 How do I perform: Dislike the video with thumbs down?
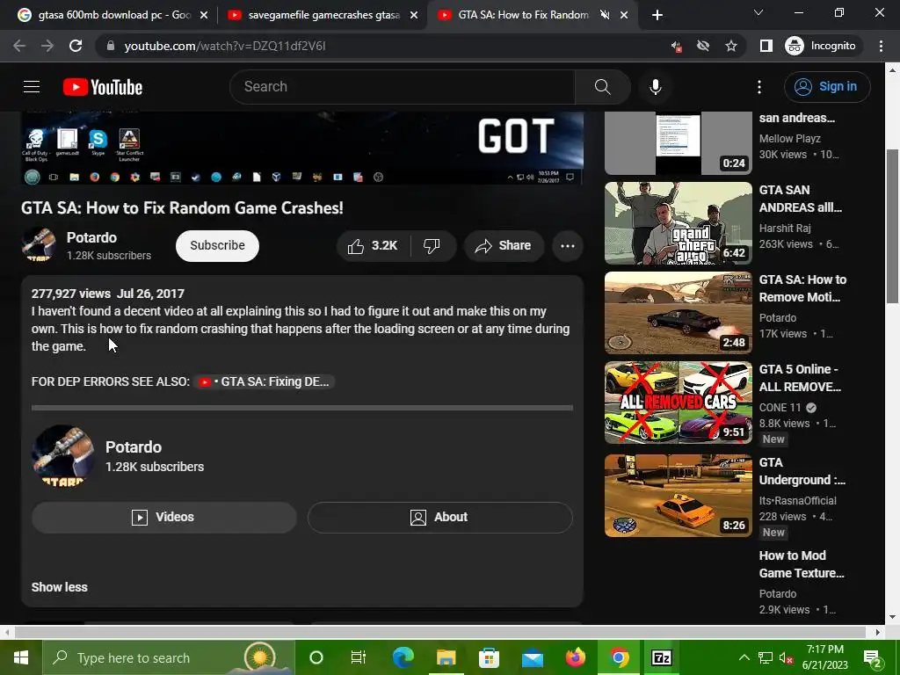[x=432, y=246]
